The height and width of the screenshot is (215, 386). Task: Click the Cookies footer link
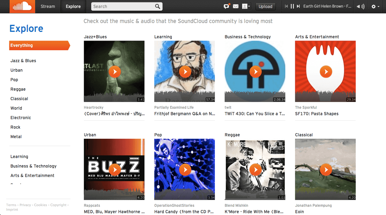pyautogui.click(x=41, y=205)
